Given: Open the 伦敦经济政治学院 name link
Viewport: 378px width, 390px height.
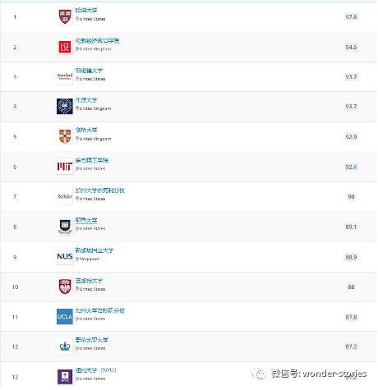Looking at the screenshot, I should coord(97,41).
